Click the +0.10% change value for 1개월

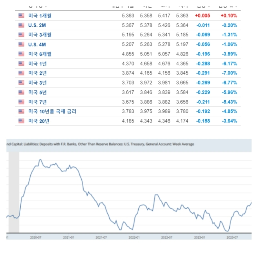coord(229,15)
